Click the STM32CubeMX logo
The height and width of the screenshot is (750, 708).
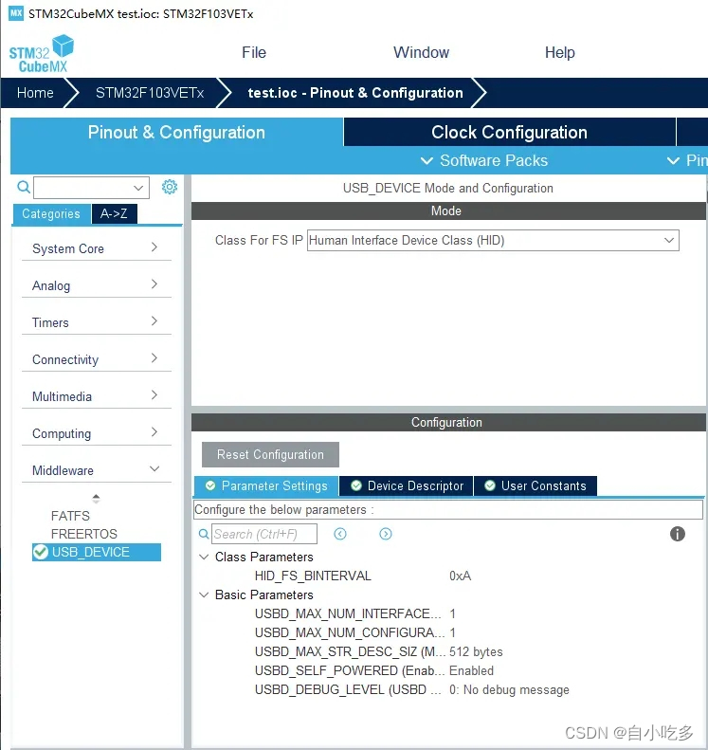[x=42, y=53]
